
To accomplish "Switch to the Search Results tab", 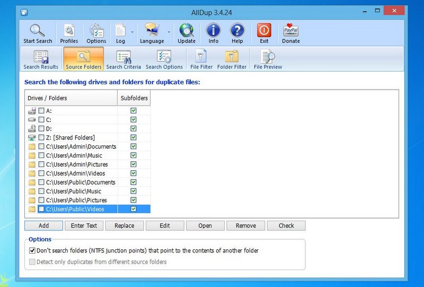I will click(41, 59).
